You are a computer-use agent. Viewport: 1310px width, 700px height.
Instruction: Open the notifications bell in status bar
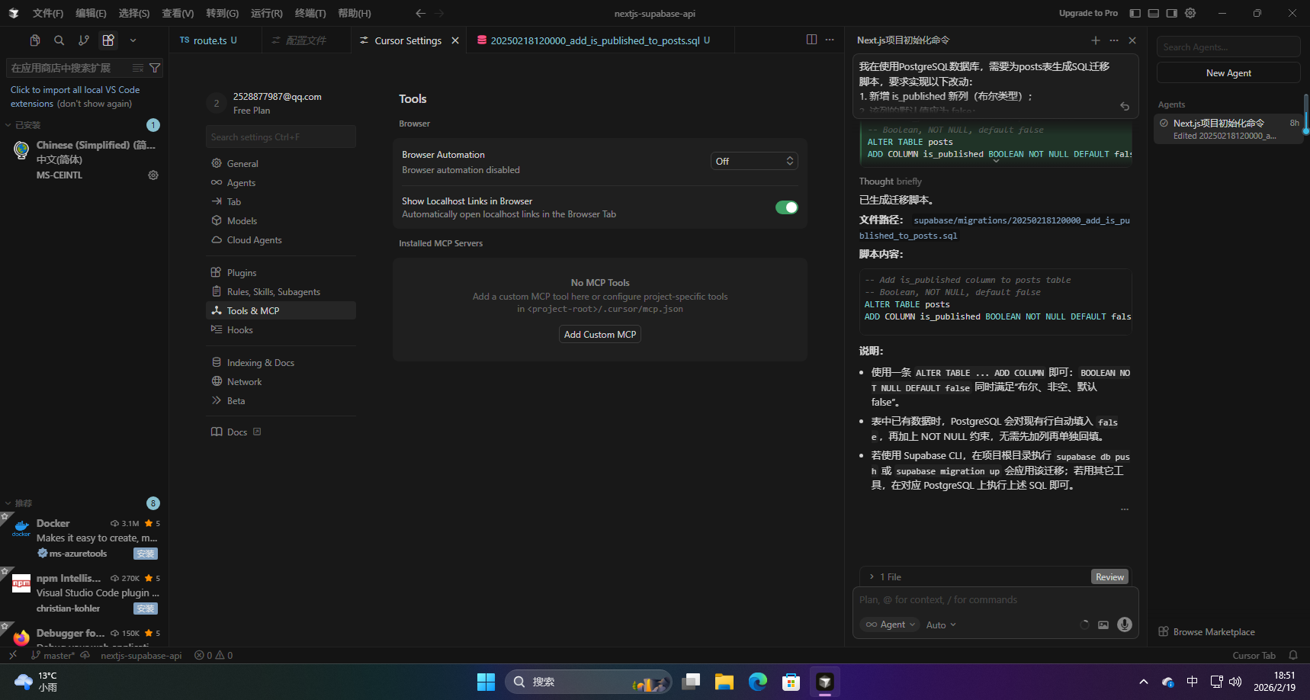tap(1293, 655)
